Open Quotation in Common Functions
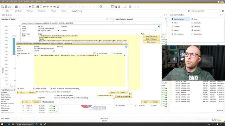 [176, 27]
